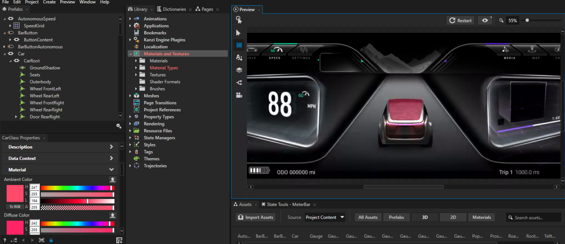
Task: Select the Interact tool in Preview
Action: 239,20
